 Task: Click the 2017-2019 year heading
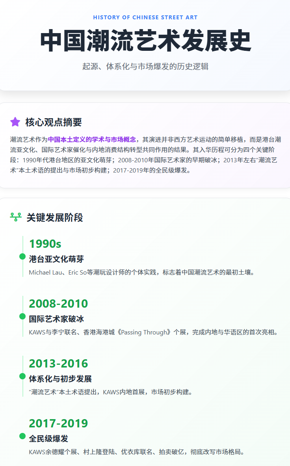click(58, 423)
